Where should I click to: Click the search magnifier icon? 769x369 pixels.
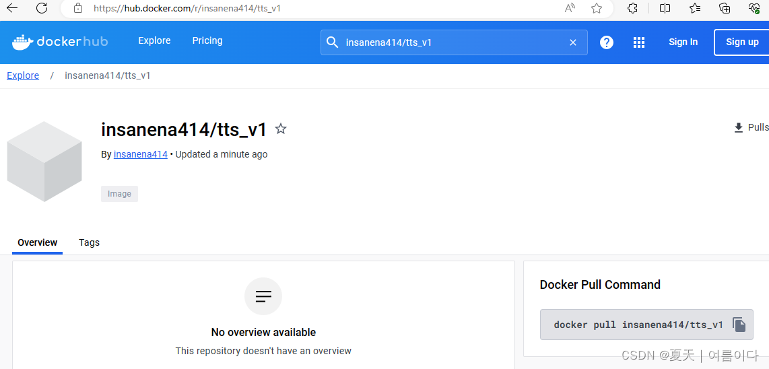click(x=333, y=42)
